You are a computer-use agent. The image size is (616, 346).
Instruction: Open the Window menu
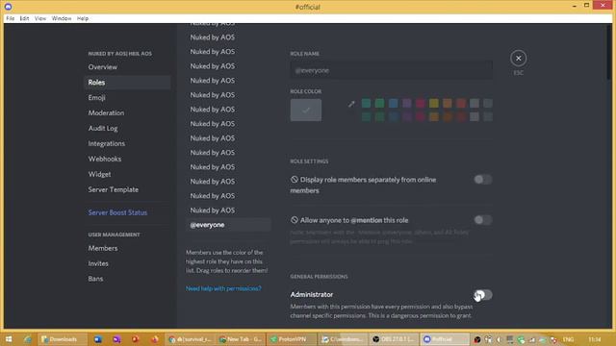[x=62, y=18]
